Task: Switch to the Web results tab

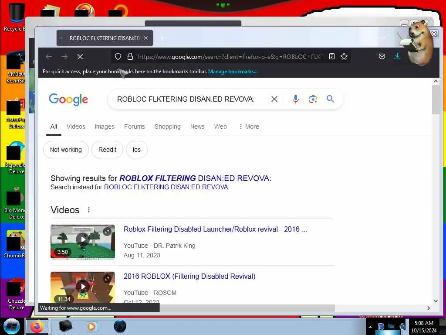Action: (220, 126)
